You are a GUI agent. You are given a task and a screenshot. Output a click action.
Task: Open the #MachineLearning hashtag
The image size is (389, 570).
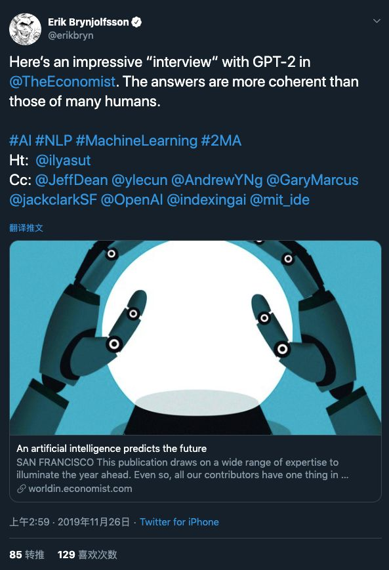(x=136, y=140)
